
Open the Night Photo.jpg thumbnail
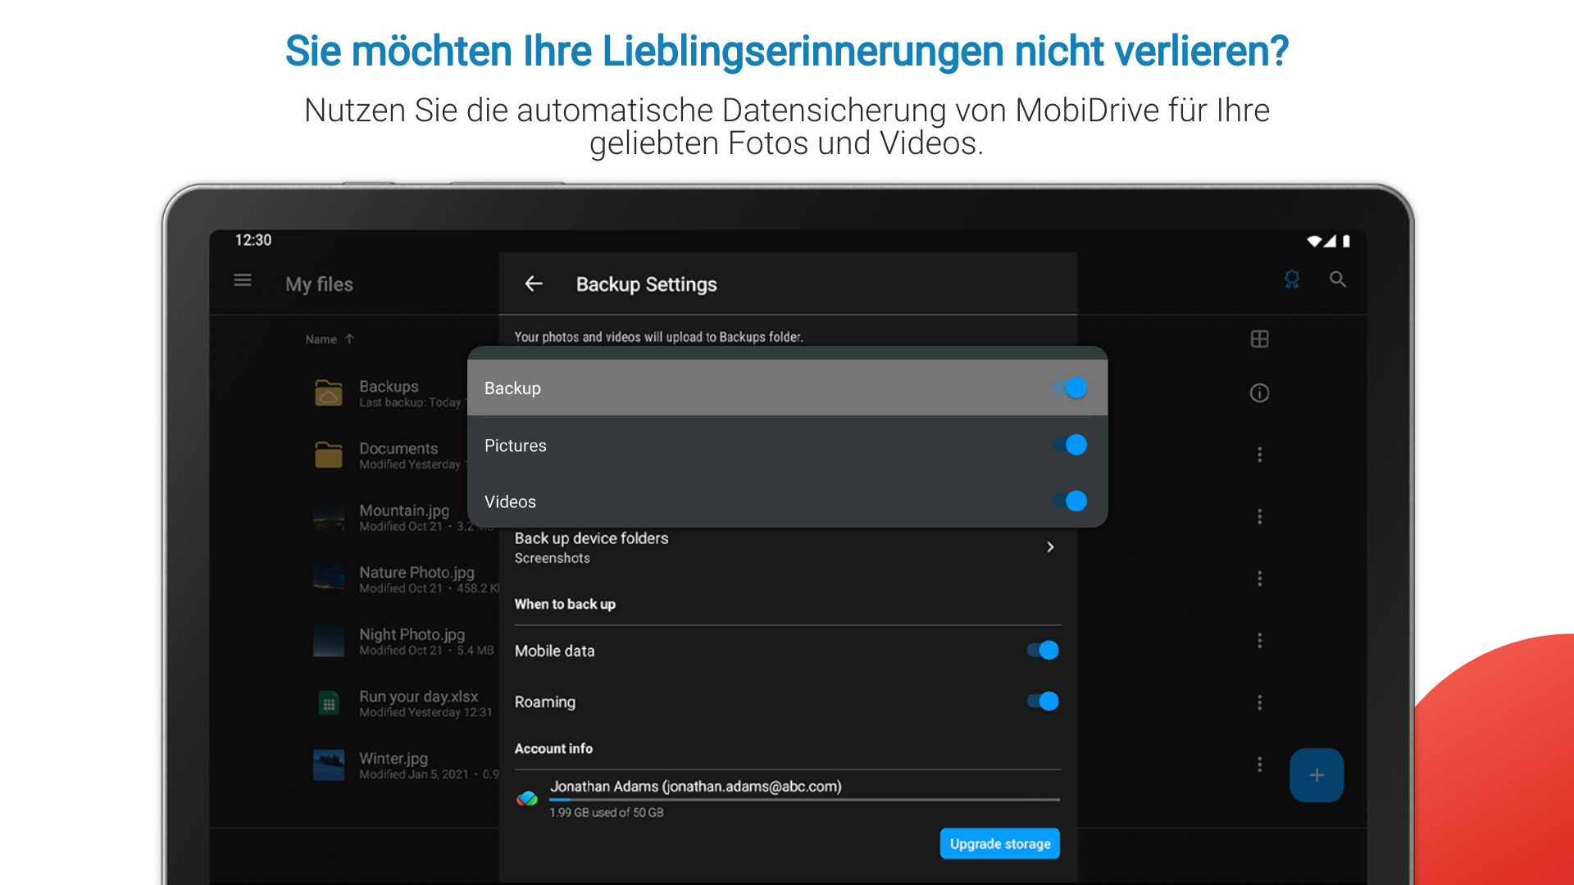[x=329, y=641]
